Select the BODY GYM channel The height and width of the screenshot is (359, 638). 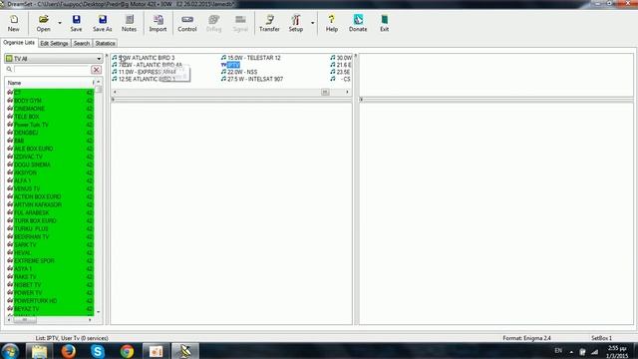click(x=28, y=101)
